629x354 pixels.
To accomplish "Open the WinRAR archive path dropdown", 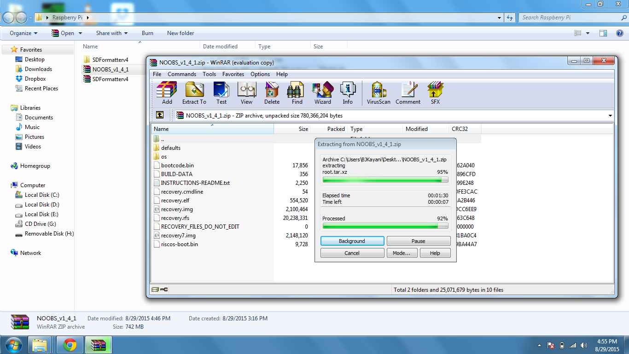I will [x=611, y=116].
